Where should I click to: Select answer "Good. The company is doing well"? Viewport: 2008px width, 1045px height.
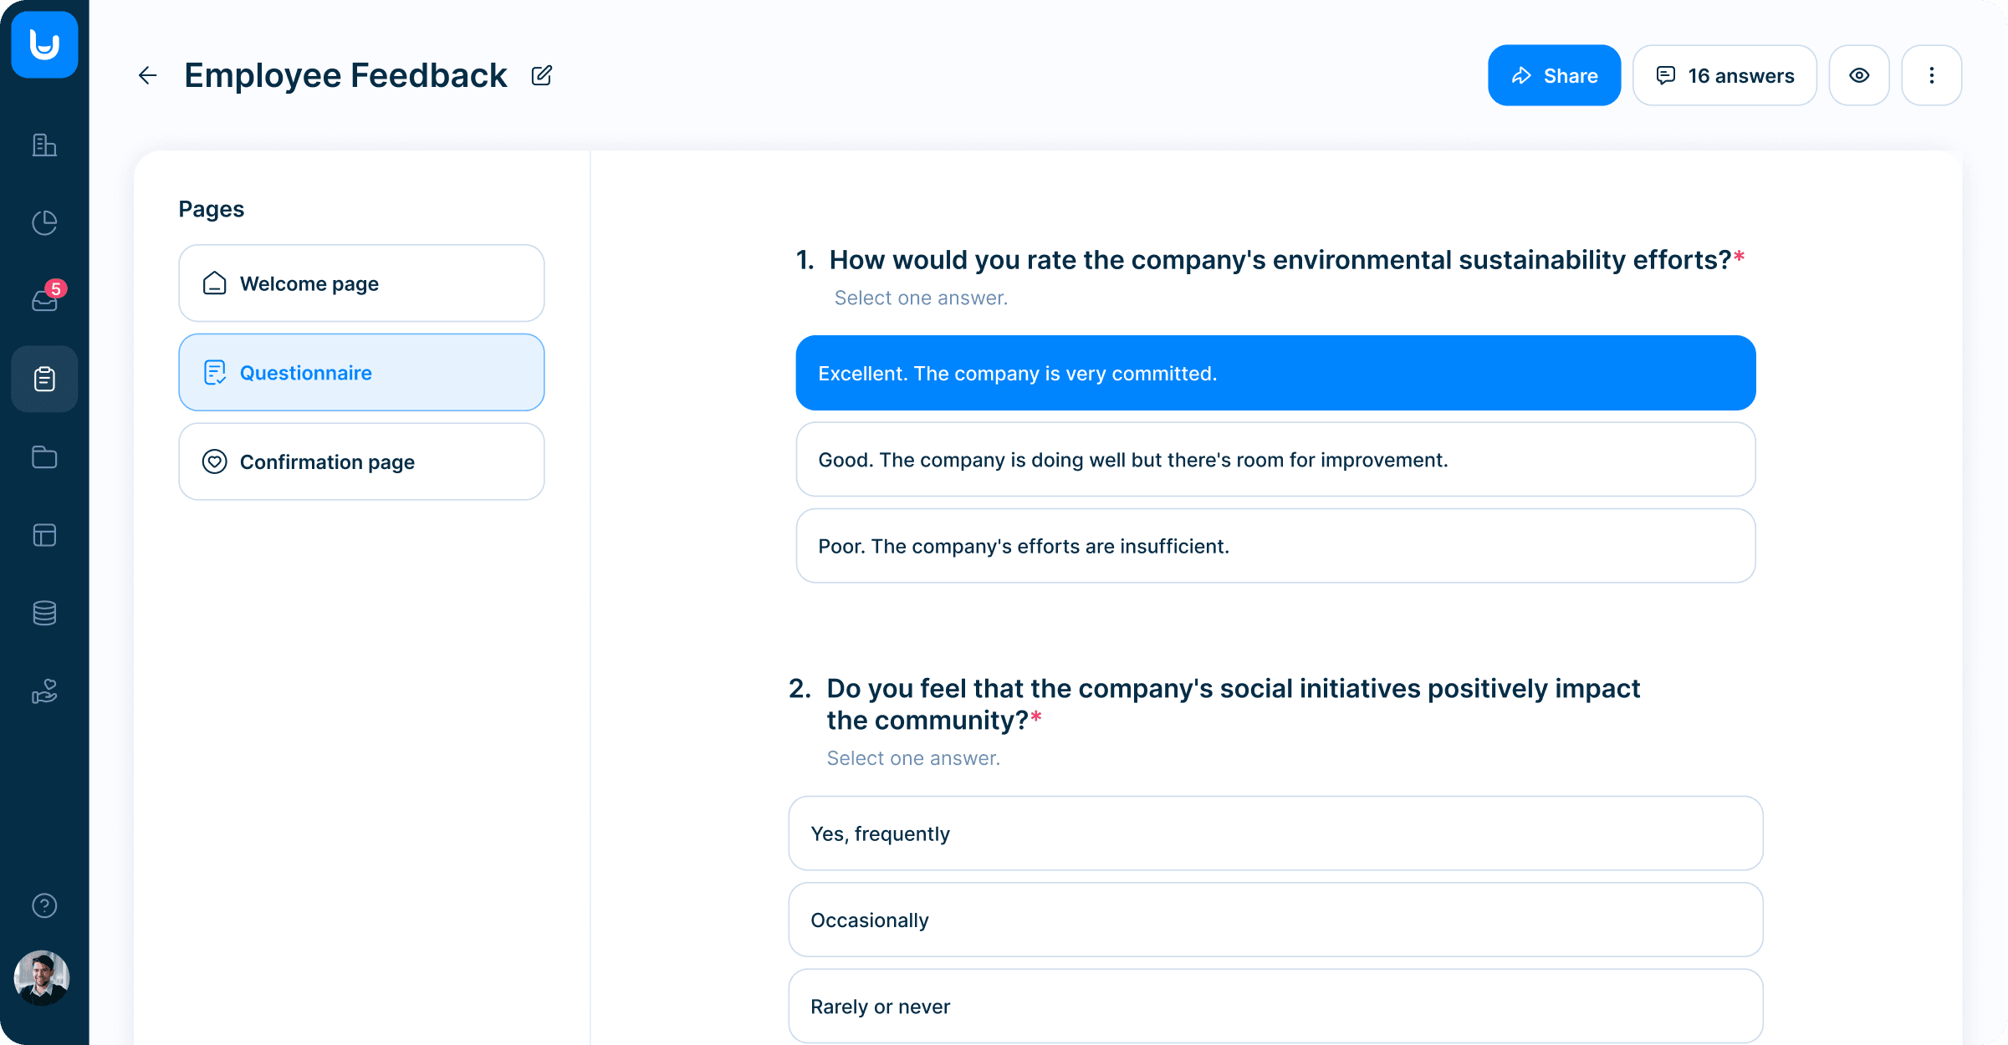(x=1275, y=459)
